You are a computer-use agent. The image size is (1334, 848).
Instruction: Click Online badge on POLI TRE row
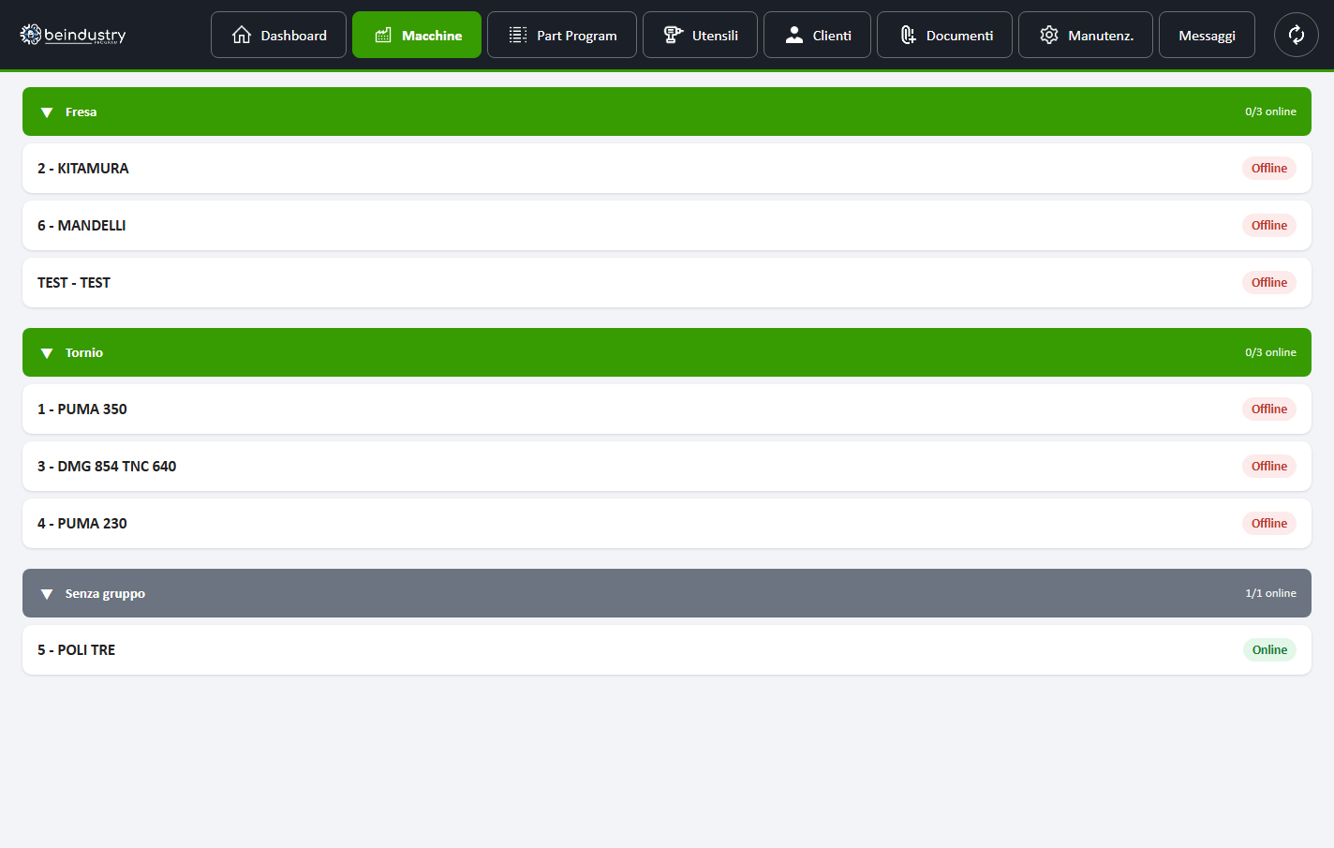pyautogui.click(x=1269, y=650)
